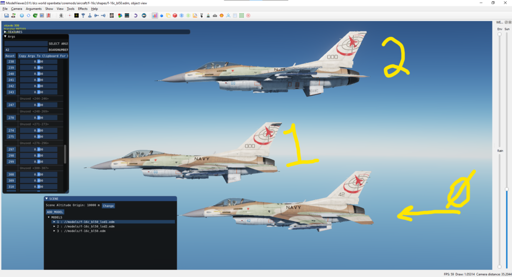Open the Effects menu
Viewport: 512px width, 277px height.
[82, 9]
